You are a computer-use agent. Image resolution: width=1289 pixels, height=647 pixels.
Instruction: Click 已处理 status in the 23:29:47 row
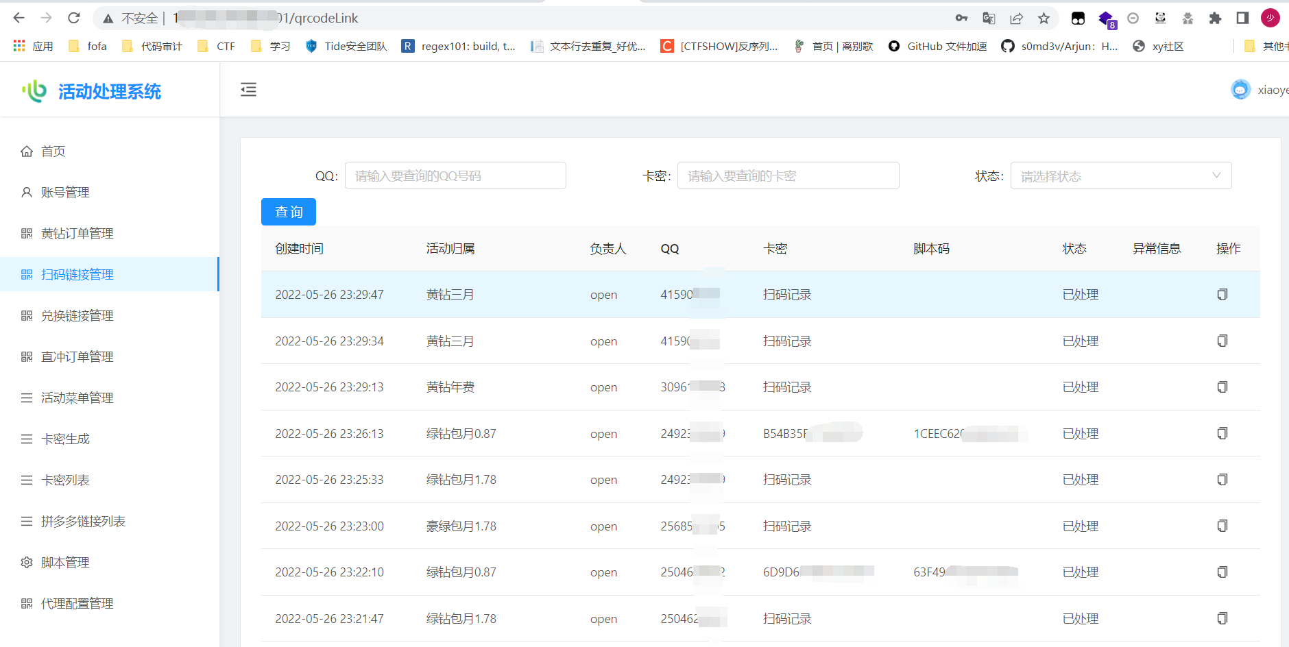1081,295
